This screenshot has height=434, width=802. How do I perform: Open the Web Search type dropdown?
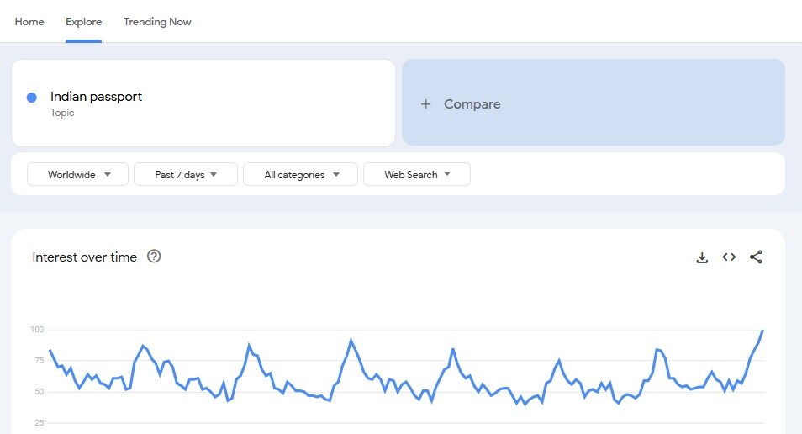click(x=417, y=175)
